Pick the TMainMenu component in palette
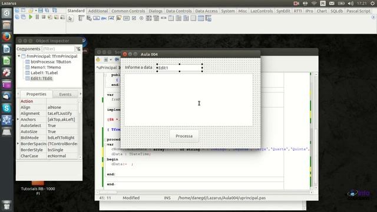This screenshot has height=212, width=377. [81, 18]
